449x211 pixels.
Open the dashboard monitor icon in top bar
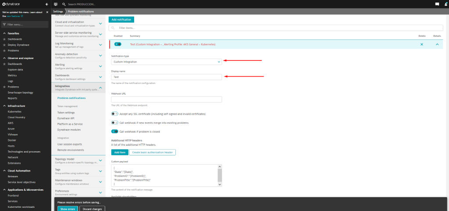coord(56,4)
